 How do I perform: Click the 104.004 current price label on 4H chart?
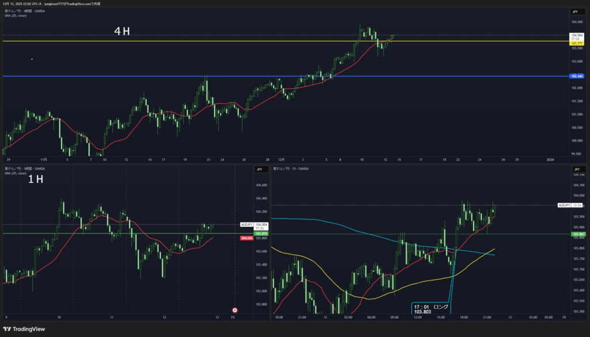coord(576,35)
